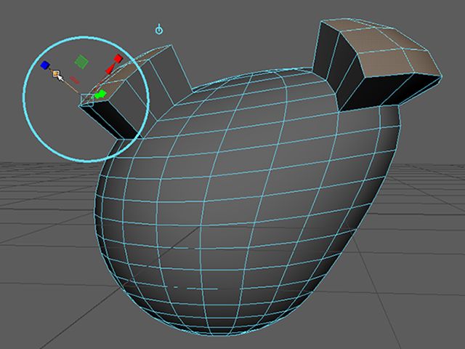
Task: Click the small cyan square at manipulator origin
Action: [87, 100]
